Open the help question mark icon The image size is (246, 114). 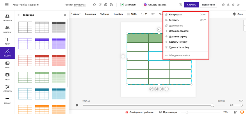[x=223, y=5]
